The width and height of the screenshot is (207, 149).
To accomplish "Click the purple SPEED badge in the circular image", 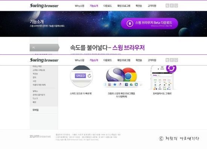I will [x=80, y=76].
